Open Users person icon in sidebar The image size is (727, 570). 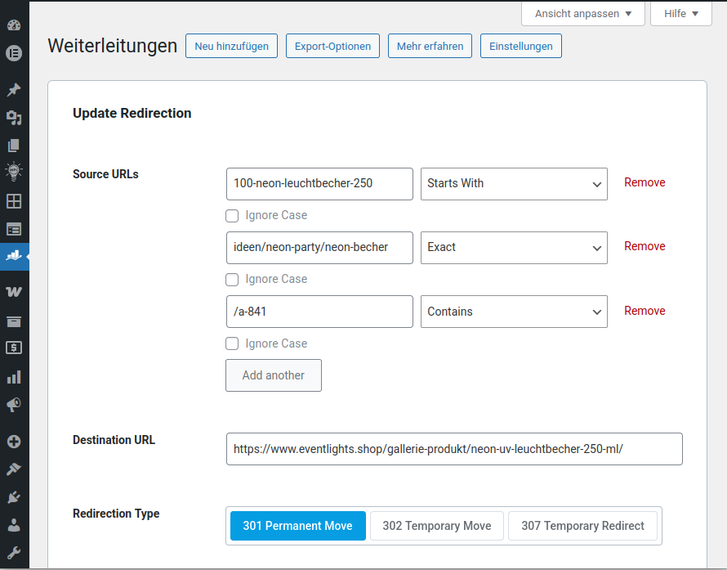pyautogui.click(x=14, y=525)
